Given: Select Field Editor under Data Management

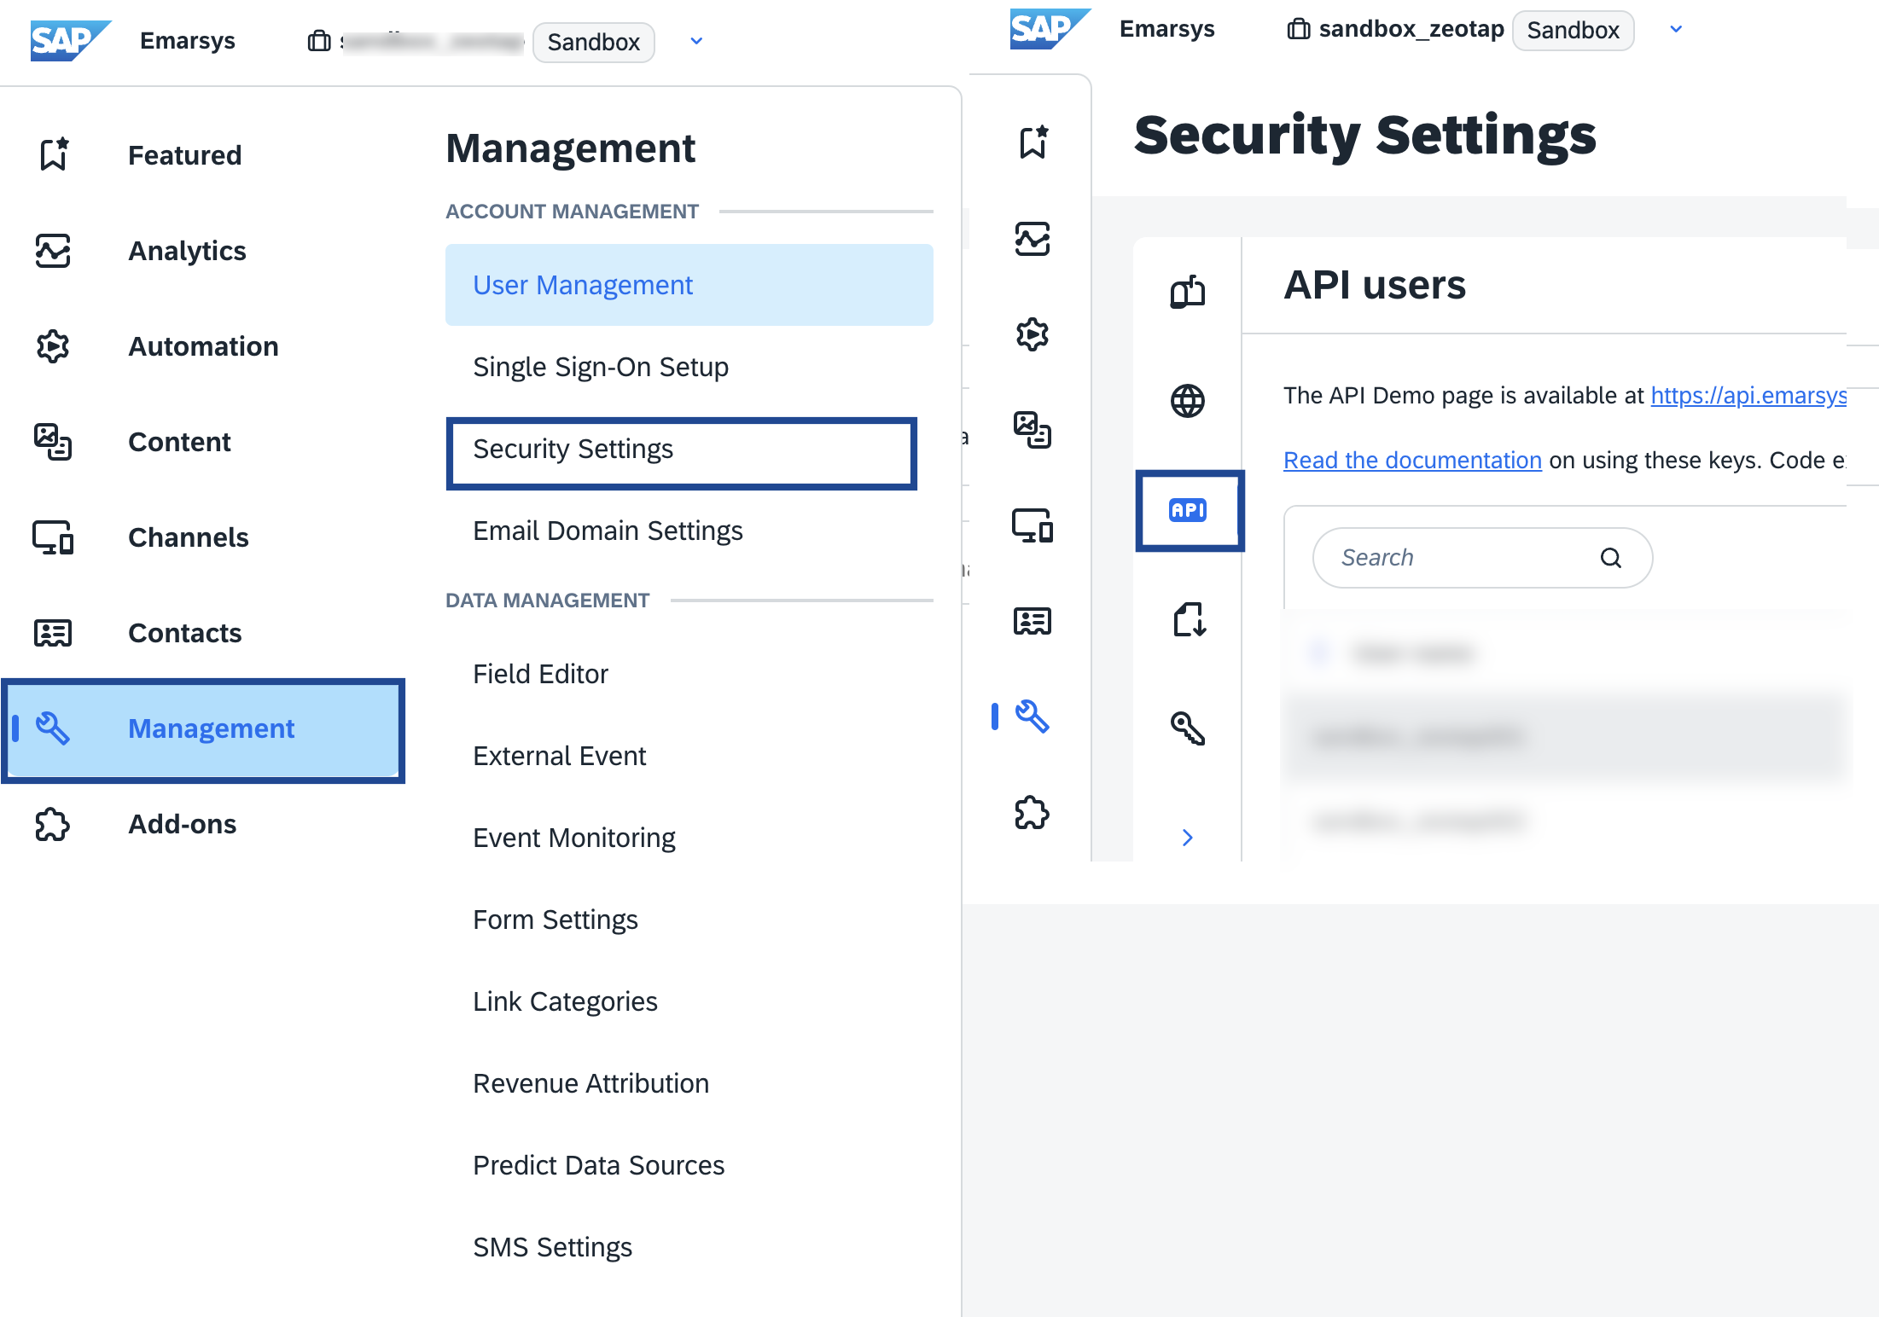Looking at the screenshot, I should point(540,674).
